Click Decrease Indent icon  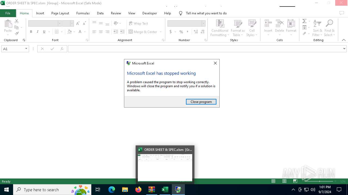[116, 32]
